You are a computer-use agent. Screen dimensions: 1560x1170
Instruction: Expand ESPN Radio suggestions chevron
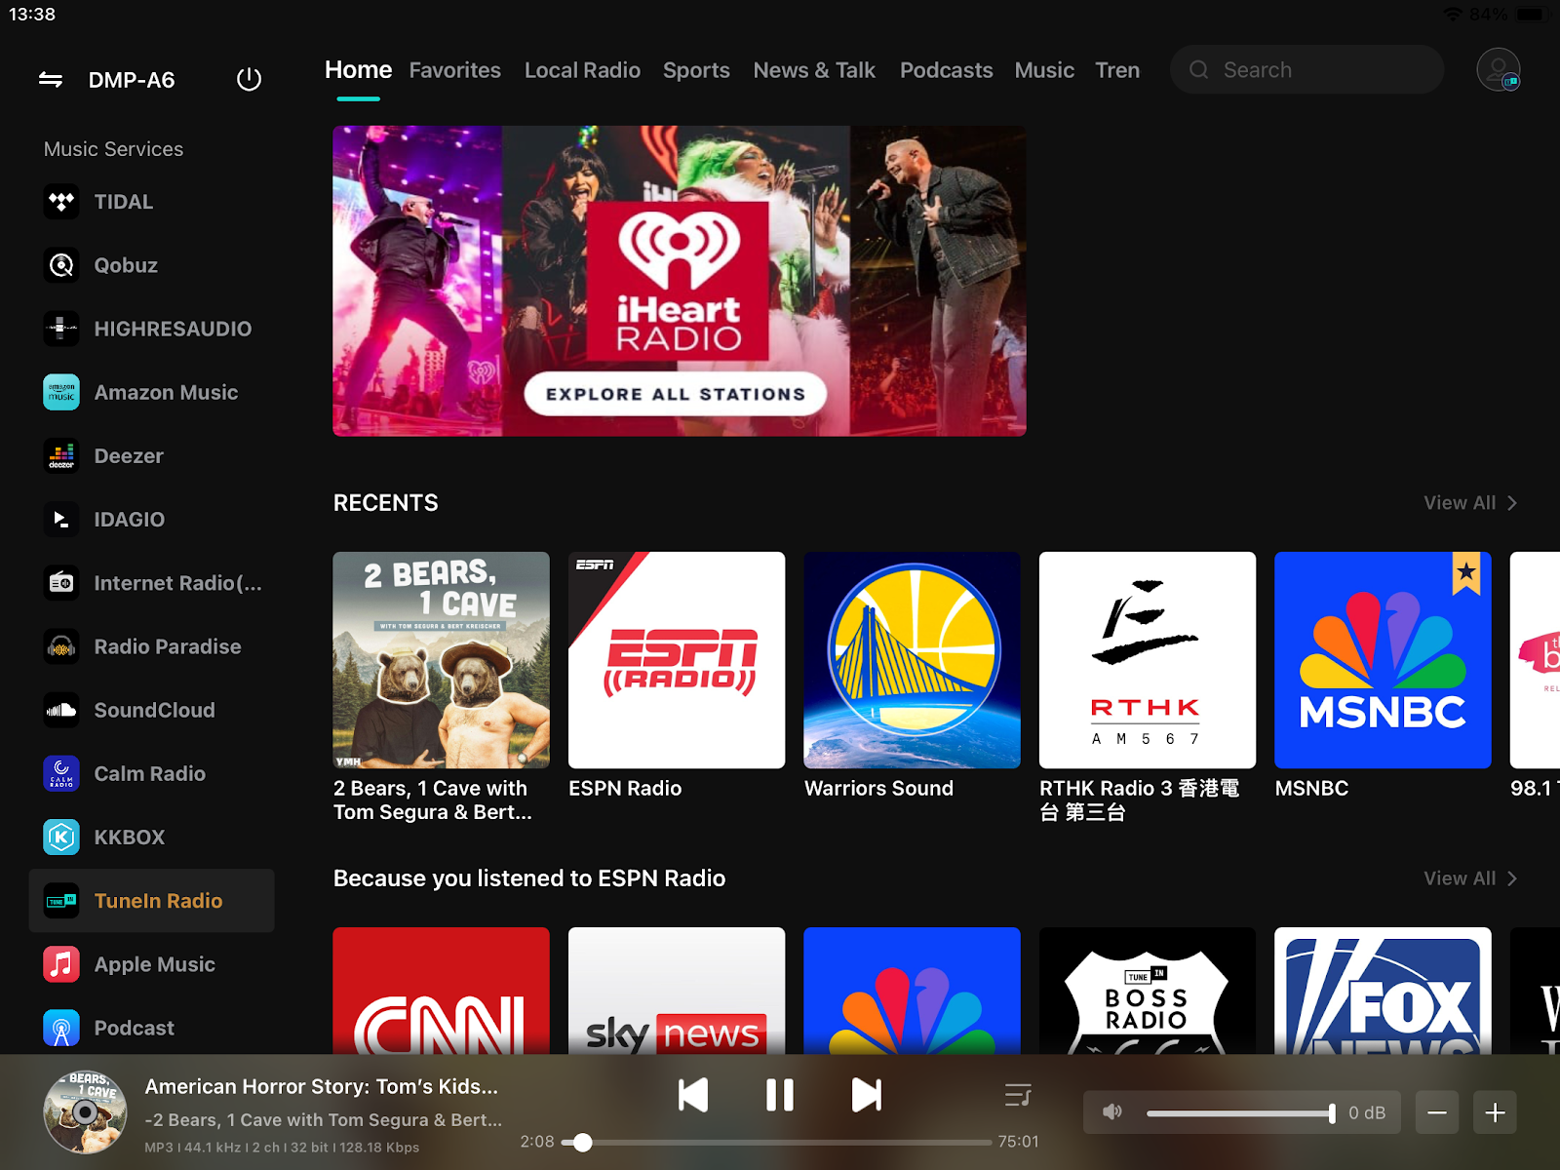pyautogui.click(x=1512, y=878)
